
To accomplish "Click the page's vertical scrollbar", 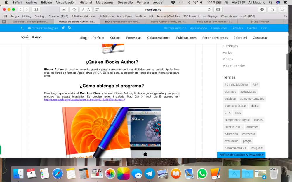I will pos(287,61).
